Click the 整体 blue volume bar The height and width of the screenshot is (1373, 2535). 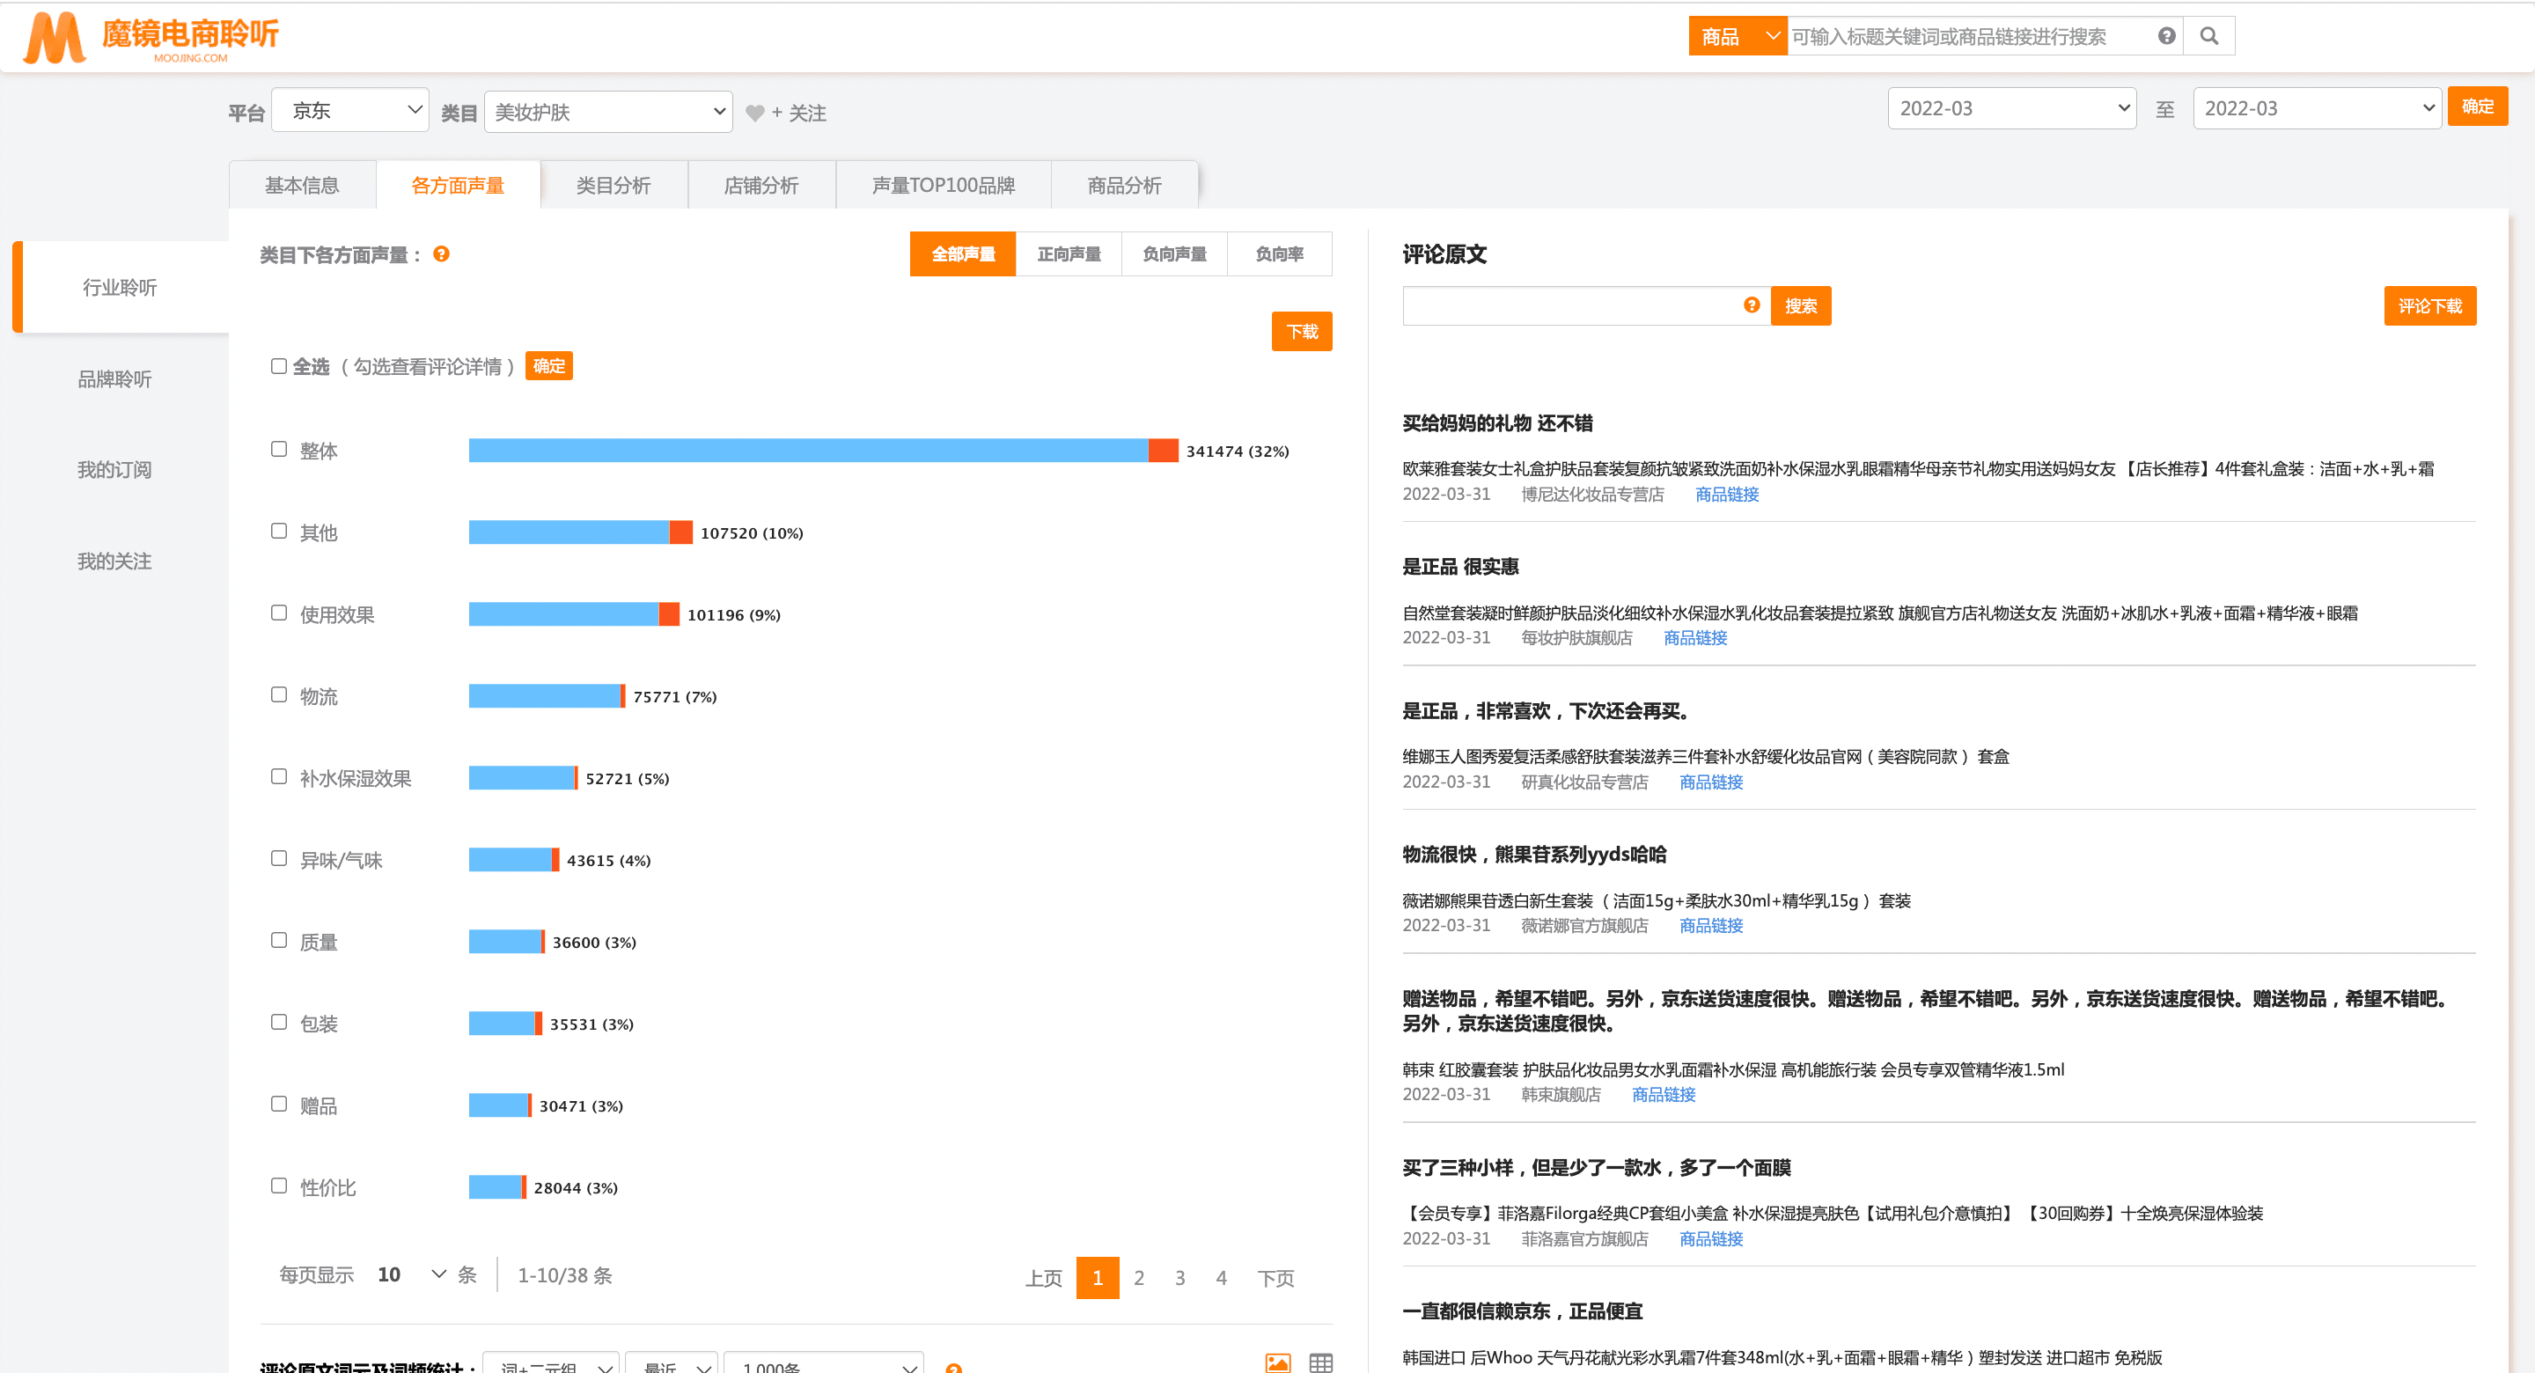(807, 451)
